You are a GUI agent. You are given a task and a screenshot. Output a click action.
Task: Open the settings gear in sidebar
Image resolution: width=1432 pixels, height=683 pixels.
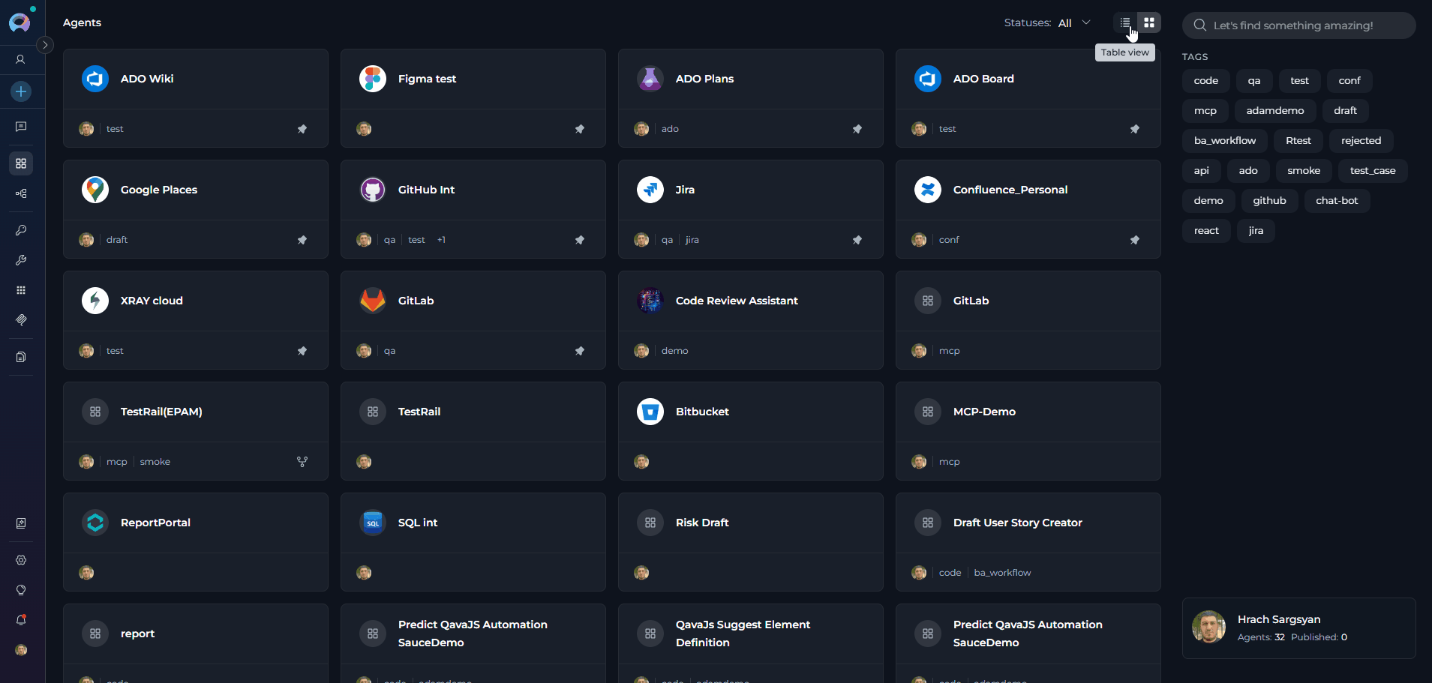click(21, 560)
